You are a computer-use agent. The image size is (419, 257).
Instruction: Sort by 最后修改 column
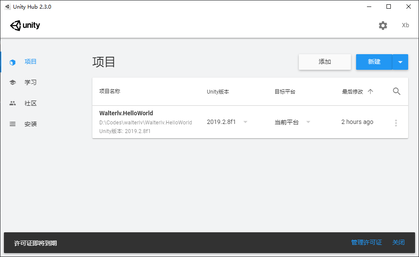point(353,92)
